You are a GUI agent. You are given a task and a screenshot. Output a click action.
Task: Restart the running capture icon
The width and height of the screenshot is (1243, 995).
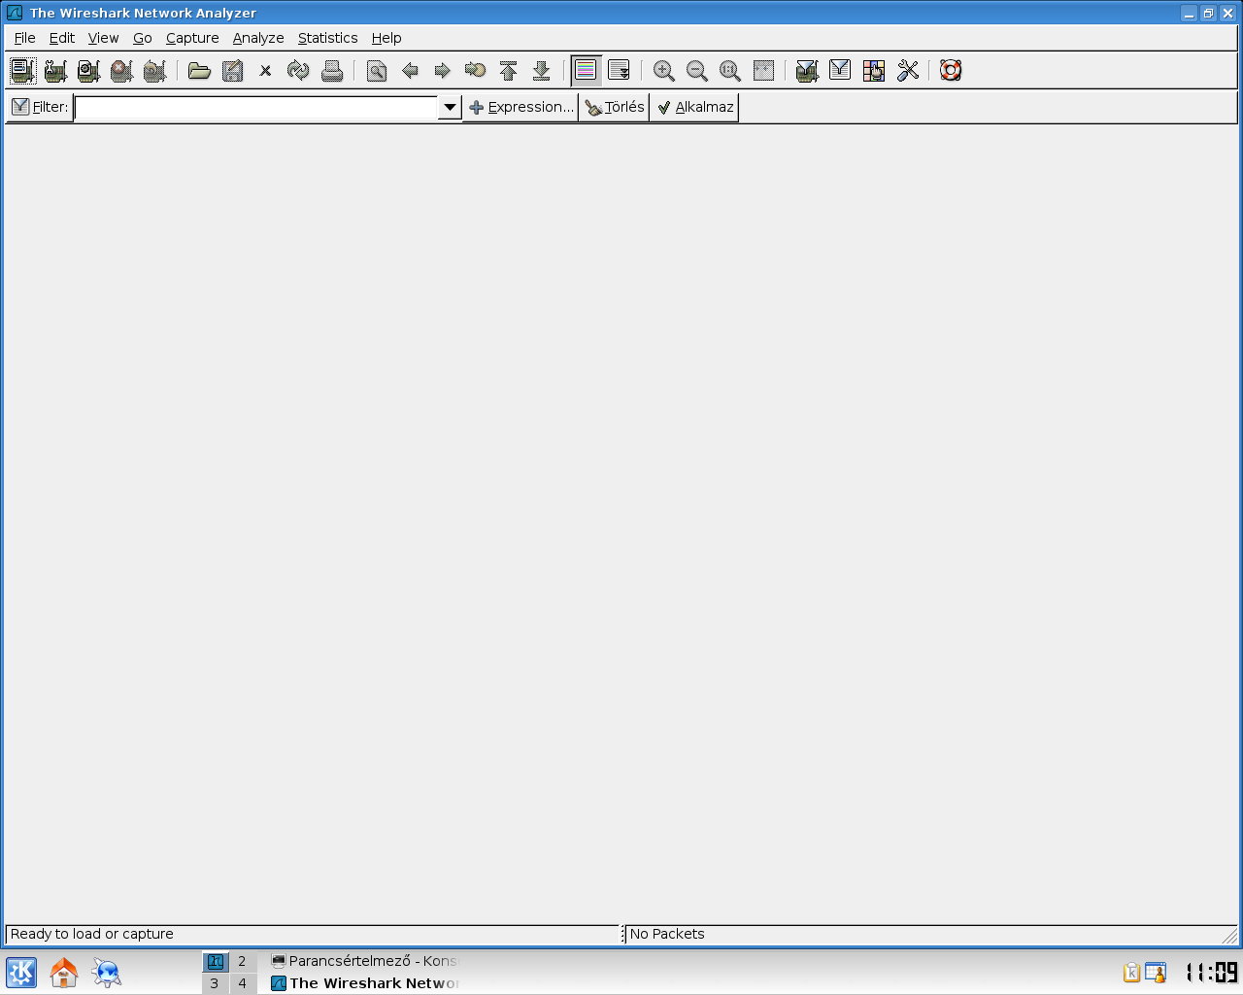tap(154, 70)
